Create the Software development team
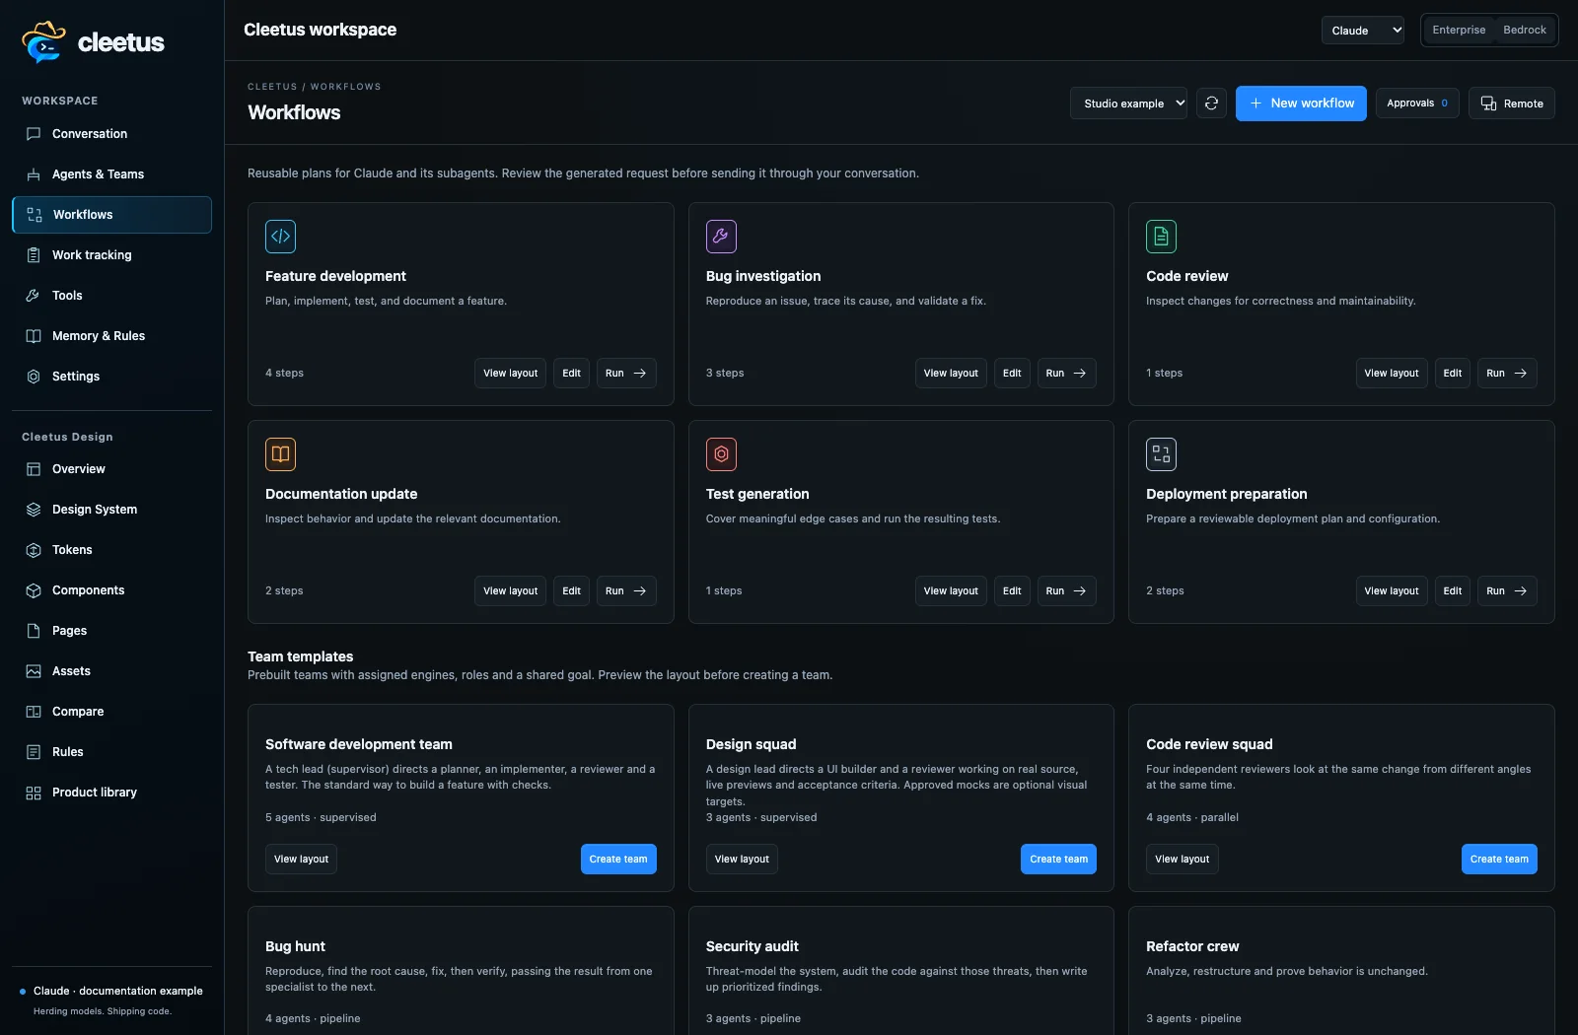The height and width of the screenshot is (1035, 1578). [618, 860]
